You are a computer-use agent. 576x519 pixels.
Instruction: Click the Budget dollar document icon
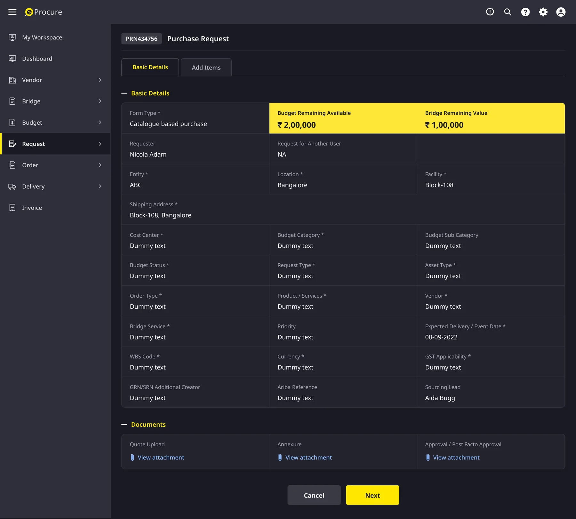(12, 122)
